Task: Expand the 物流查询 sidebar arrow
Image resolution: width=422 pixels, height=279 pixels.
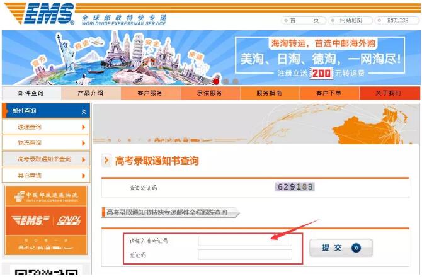Action: (83, 143)
